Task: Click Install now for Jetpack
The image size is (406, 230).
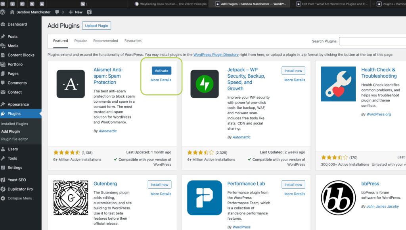Action: [293, 71]
